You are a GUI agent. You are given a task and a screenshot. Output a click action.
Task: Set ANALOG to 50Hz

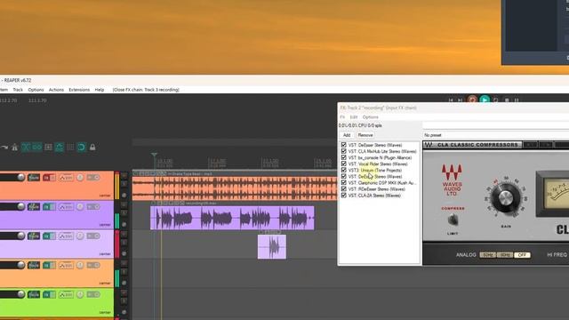pos(488,255)
